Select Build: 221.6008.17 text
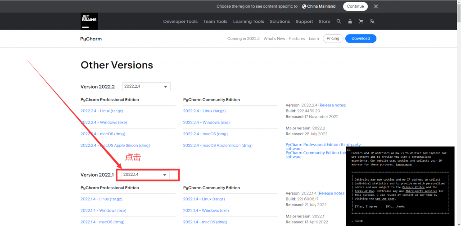Screen dimensions: 461x226 (x=302, y=199)
